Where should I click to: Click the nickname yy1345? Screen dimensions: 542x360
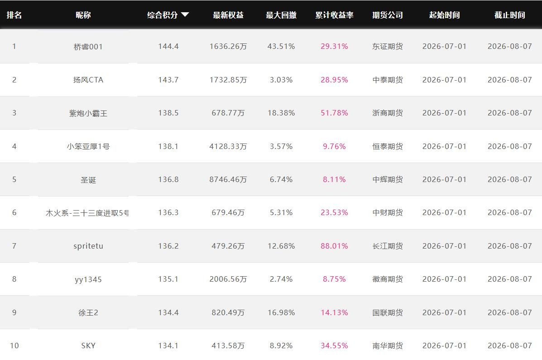tap(88, 279)
